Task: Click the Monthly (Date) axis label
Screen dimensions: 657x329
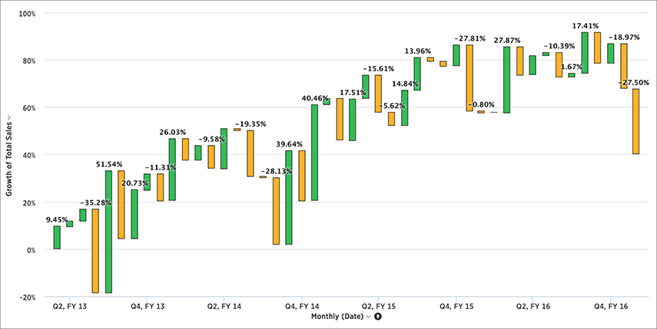Action: click(x=337, y=317)
